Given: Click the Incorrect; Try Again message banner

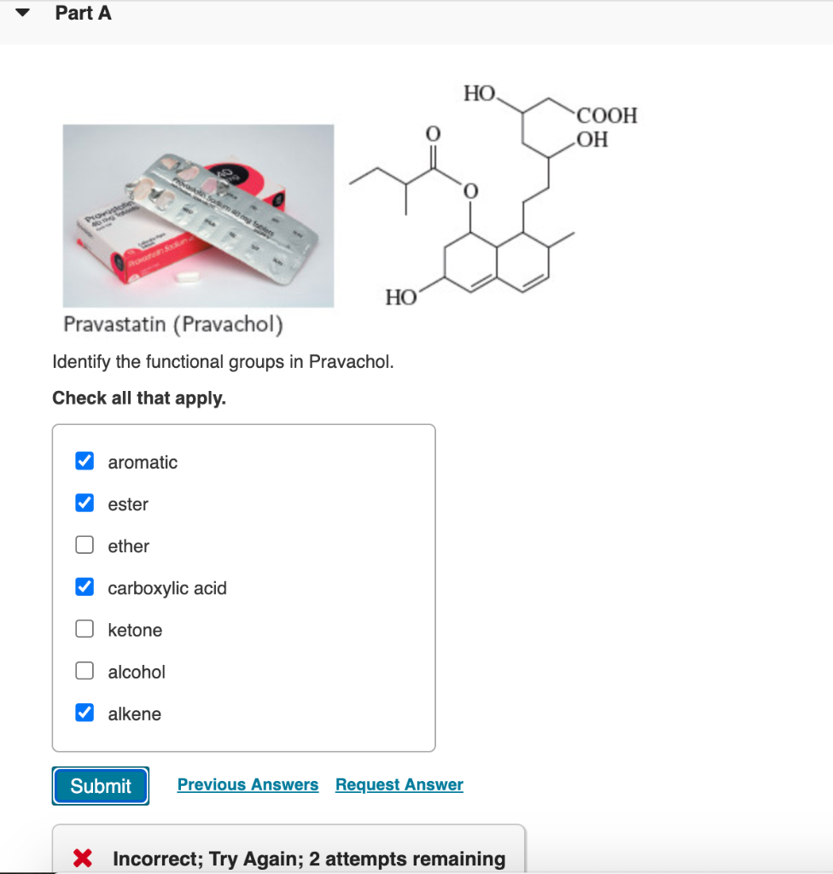Looking at the screenshot, I should coord(289,859).
